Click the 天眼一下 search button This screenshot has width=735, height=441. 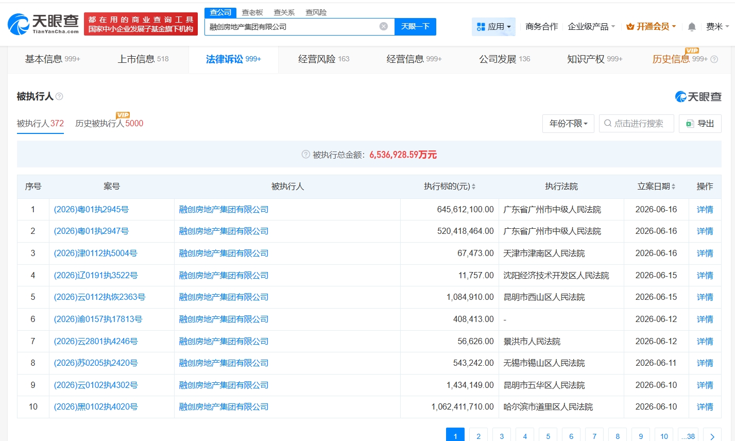pyautogui.click(x=415, y=27)
